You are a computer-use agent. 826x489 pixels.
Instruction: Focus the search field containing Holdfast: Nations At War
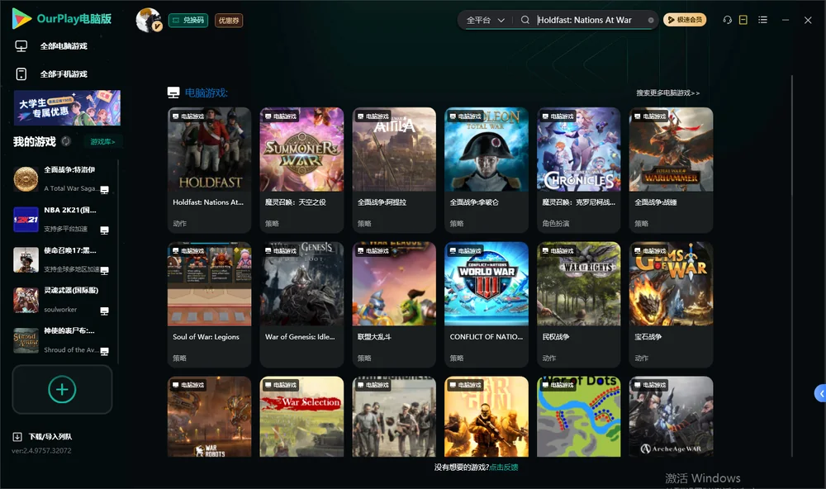click(590, 20)
